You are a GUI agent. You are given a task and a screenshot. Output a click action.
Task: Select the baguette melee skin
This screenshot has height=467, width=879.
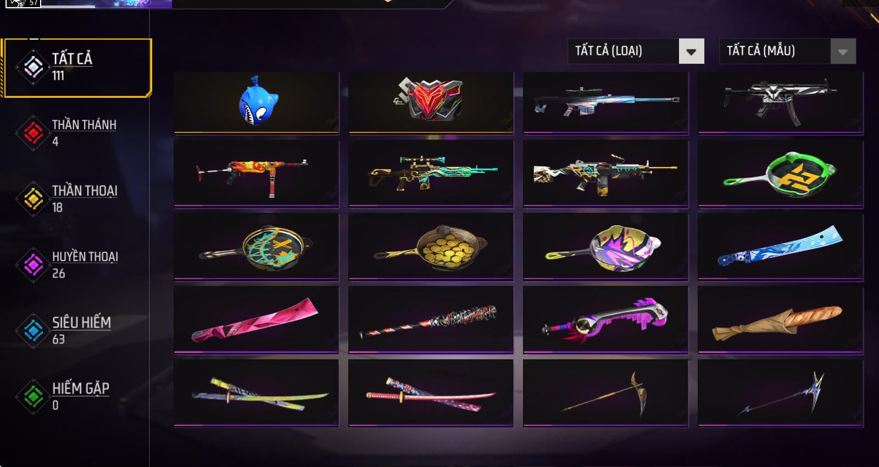pyautogui.click(x=781, y=319)
